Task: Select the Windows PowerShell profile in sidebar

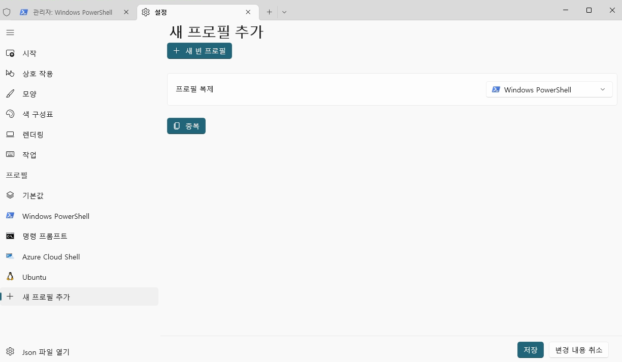Action: [79, 216]
